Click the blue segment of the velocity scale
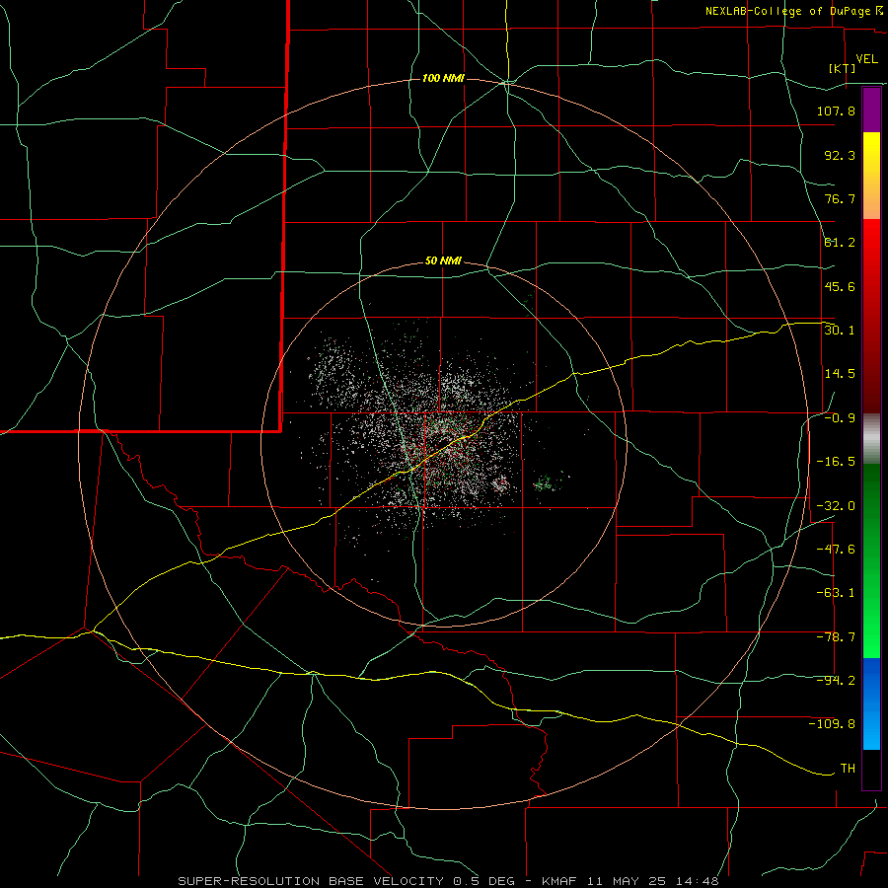The image size is (888, 888). click(871, 703)
